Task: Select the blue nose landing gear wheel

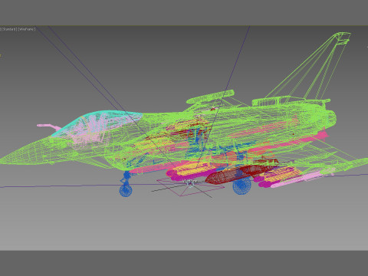Action: pyautogui.click(x=126, y=191)
